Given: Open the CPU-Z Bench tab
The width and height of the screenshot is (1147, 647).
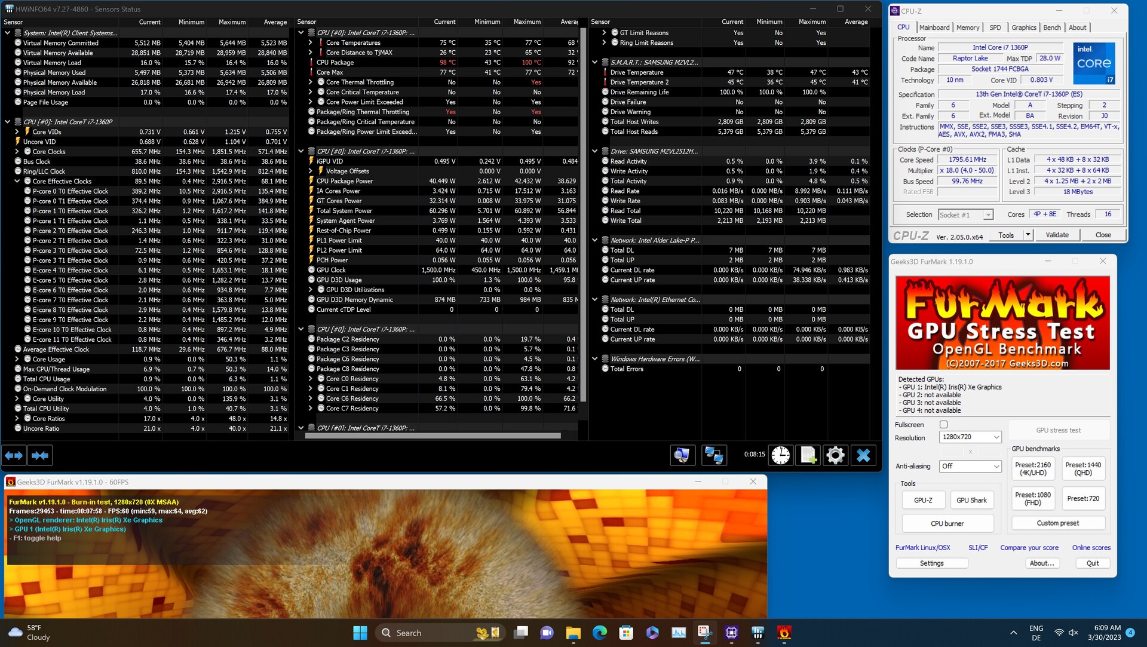Looking at the screenshot, I should pos(1051,27).
